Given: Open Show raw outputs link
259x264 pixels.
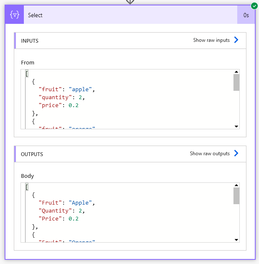Looking at the screenshot, I should coord(210,154).
